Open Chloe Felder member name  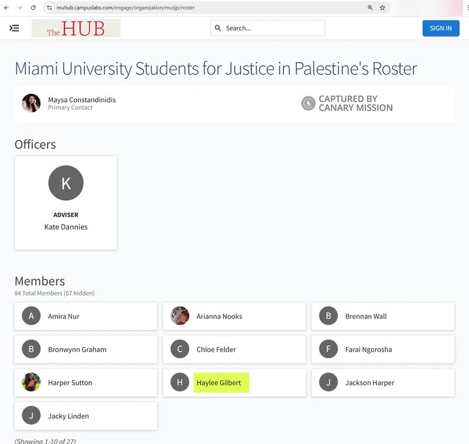click(x=216, y=350)
